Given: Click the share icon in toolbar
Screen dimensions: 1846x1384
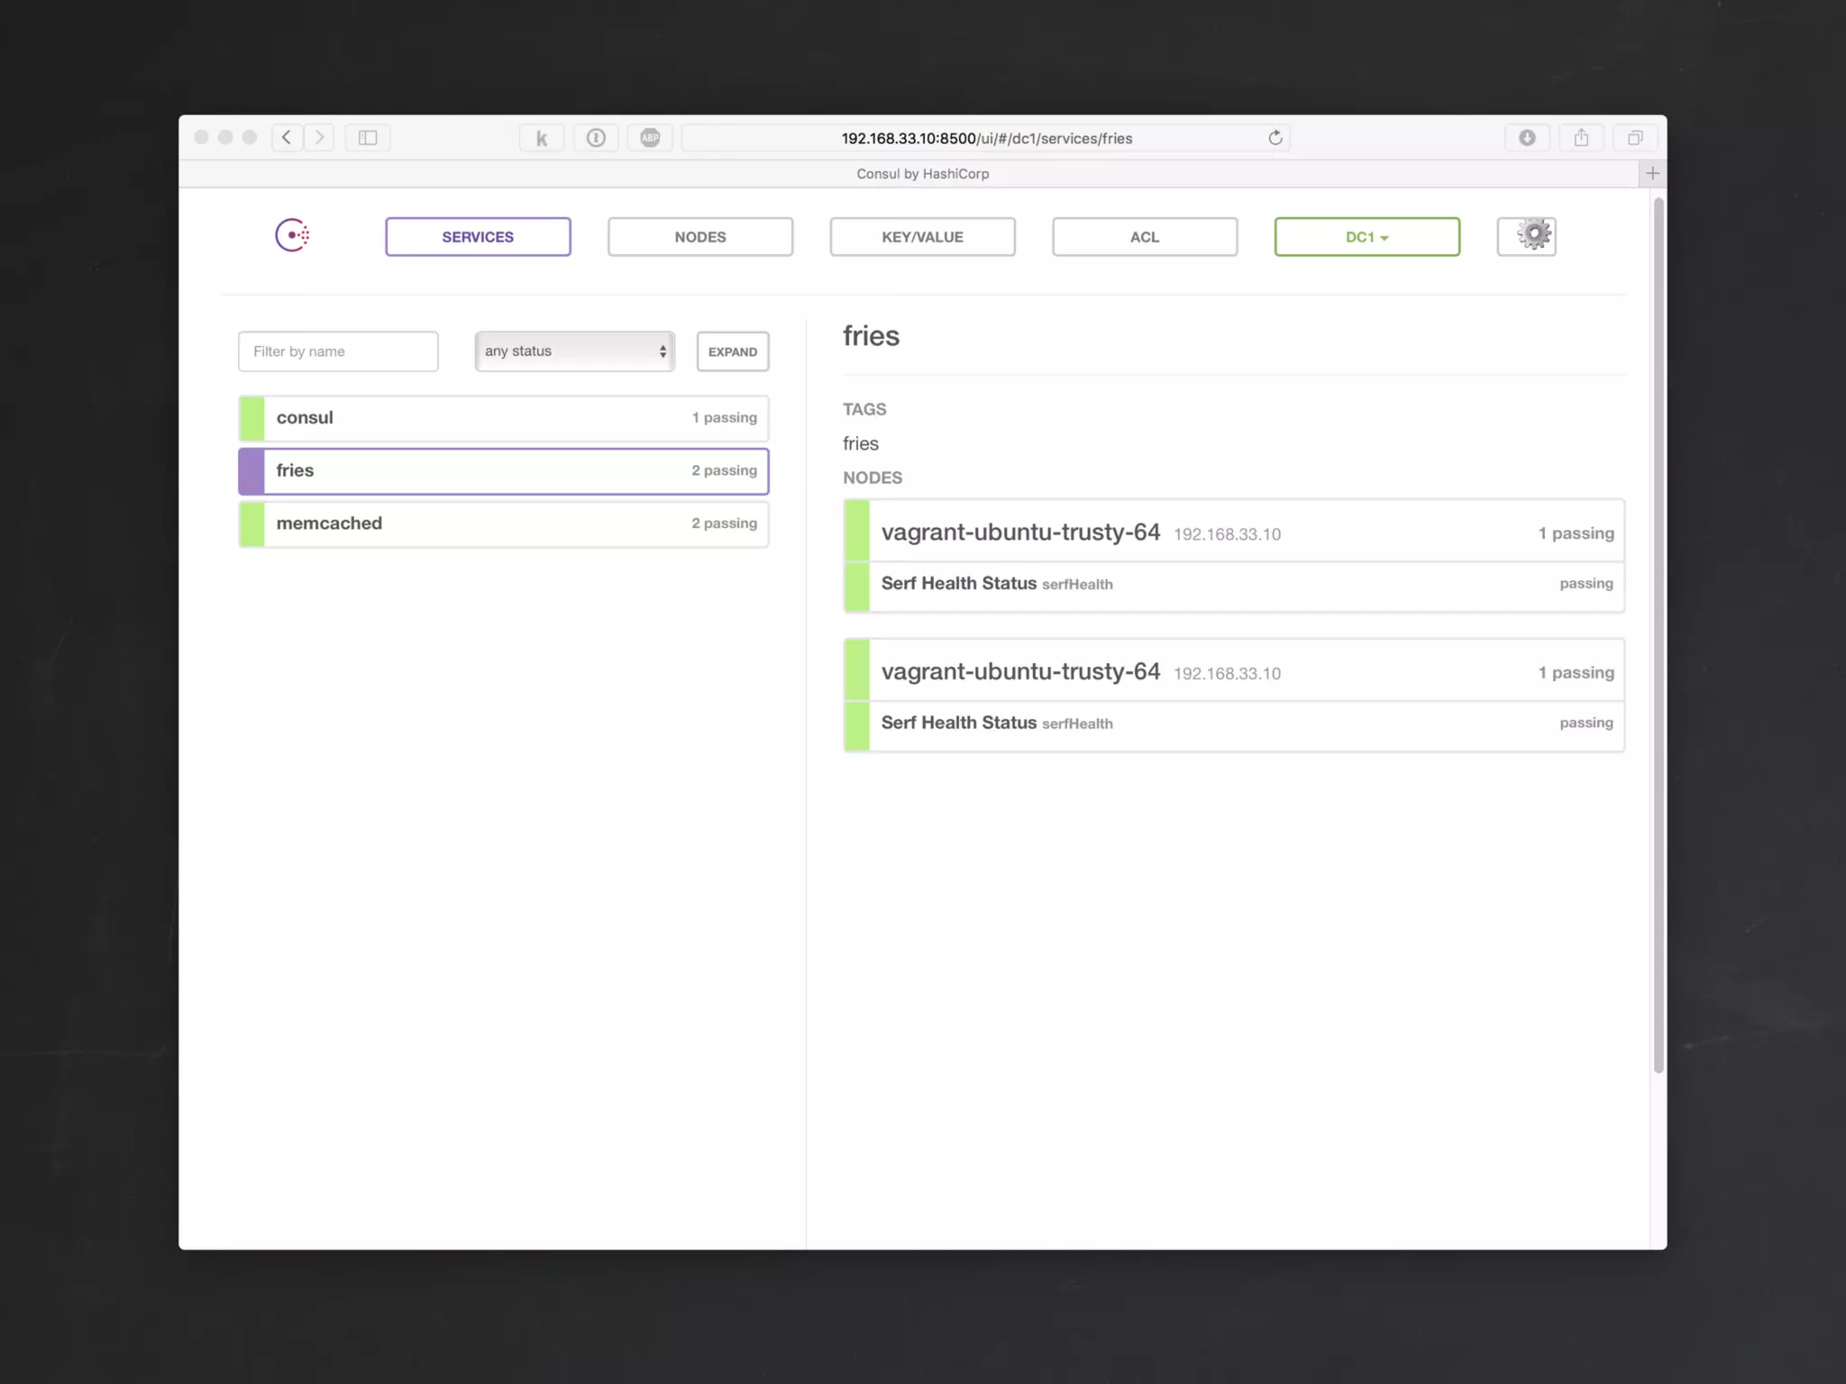Looking at the screenshot, I should click(x=1581, y=138).
